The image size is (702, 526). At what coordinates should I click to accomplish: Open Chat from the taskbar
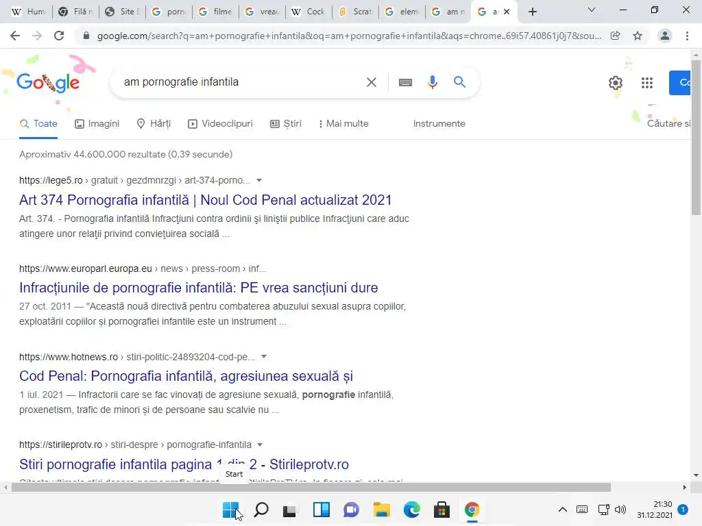[352, 510]
